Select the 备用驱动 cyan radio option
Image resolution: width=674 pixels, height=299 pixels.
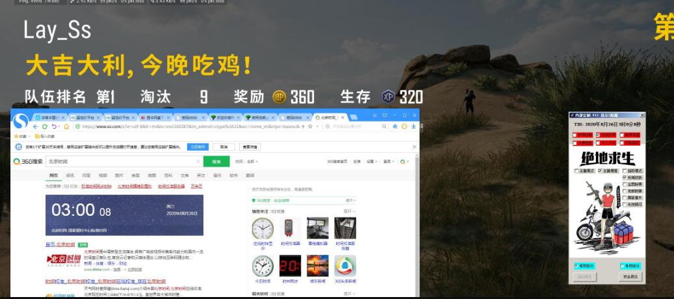[630, 266]
